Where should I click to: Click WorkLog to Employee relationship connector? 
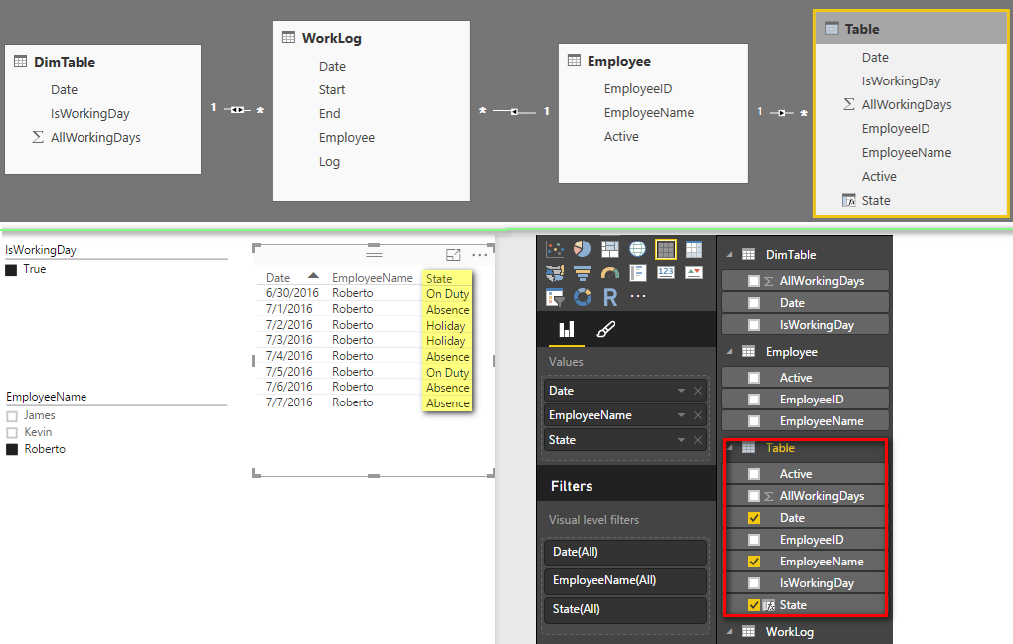pos(514,111)
